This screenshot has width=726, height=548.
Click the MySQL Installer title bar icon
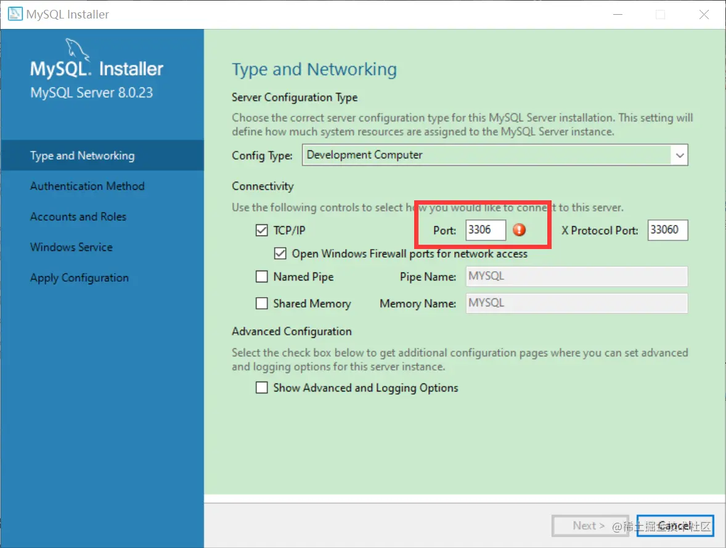point(15,14)
